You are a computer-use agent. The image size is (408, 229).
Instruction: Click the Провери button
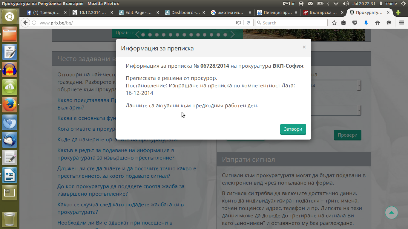(x=348, y=135)
